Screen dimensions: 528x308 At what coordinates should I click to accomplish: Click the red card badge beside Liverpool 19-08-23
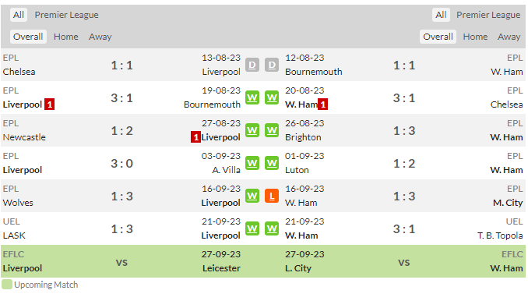click(x=50, y=104)
